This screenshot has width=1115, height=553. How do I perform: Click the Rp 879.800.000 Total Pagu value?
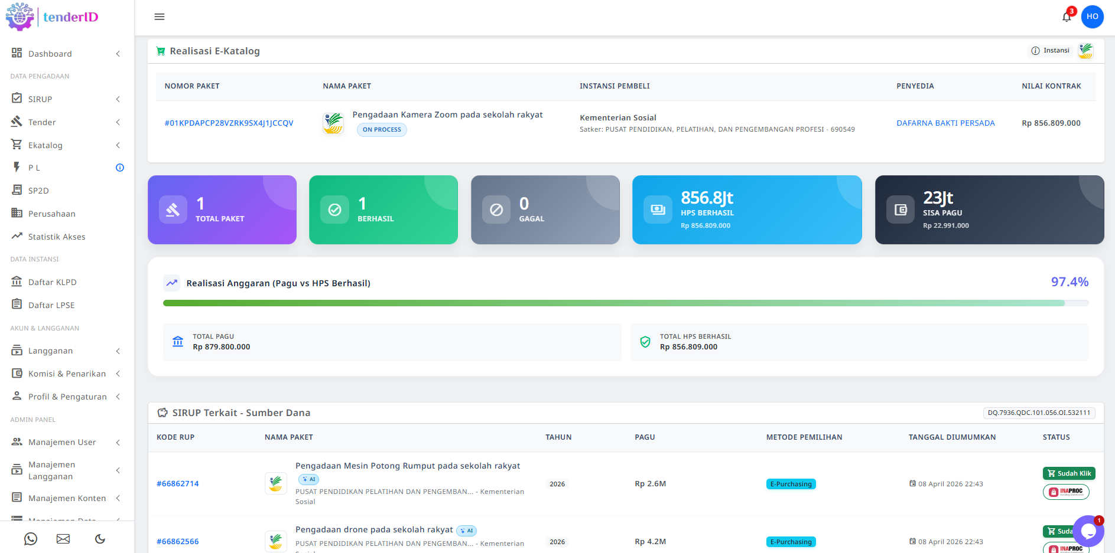(222, 347)
